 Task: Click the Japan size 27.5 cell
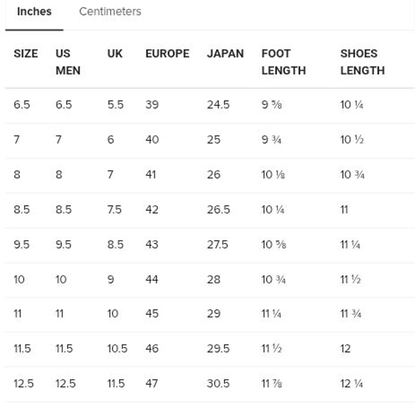217,244
